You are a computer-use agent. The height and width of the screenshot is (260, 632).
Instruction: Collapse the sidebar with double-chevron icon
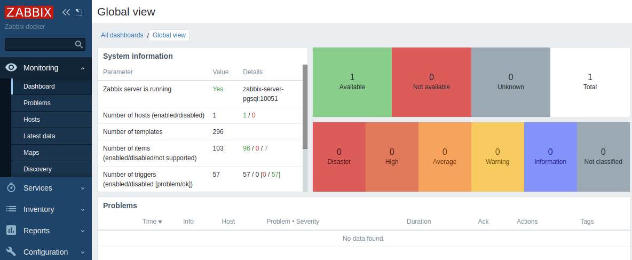point(66,12)
